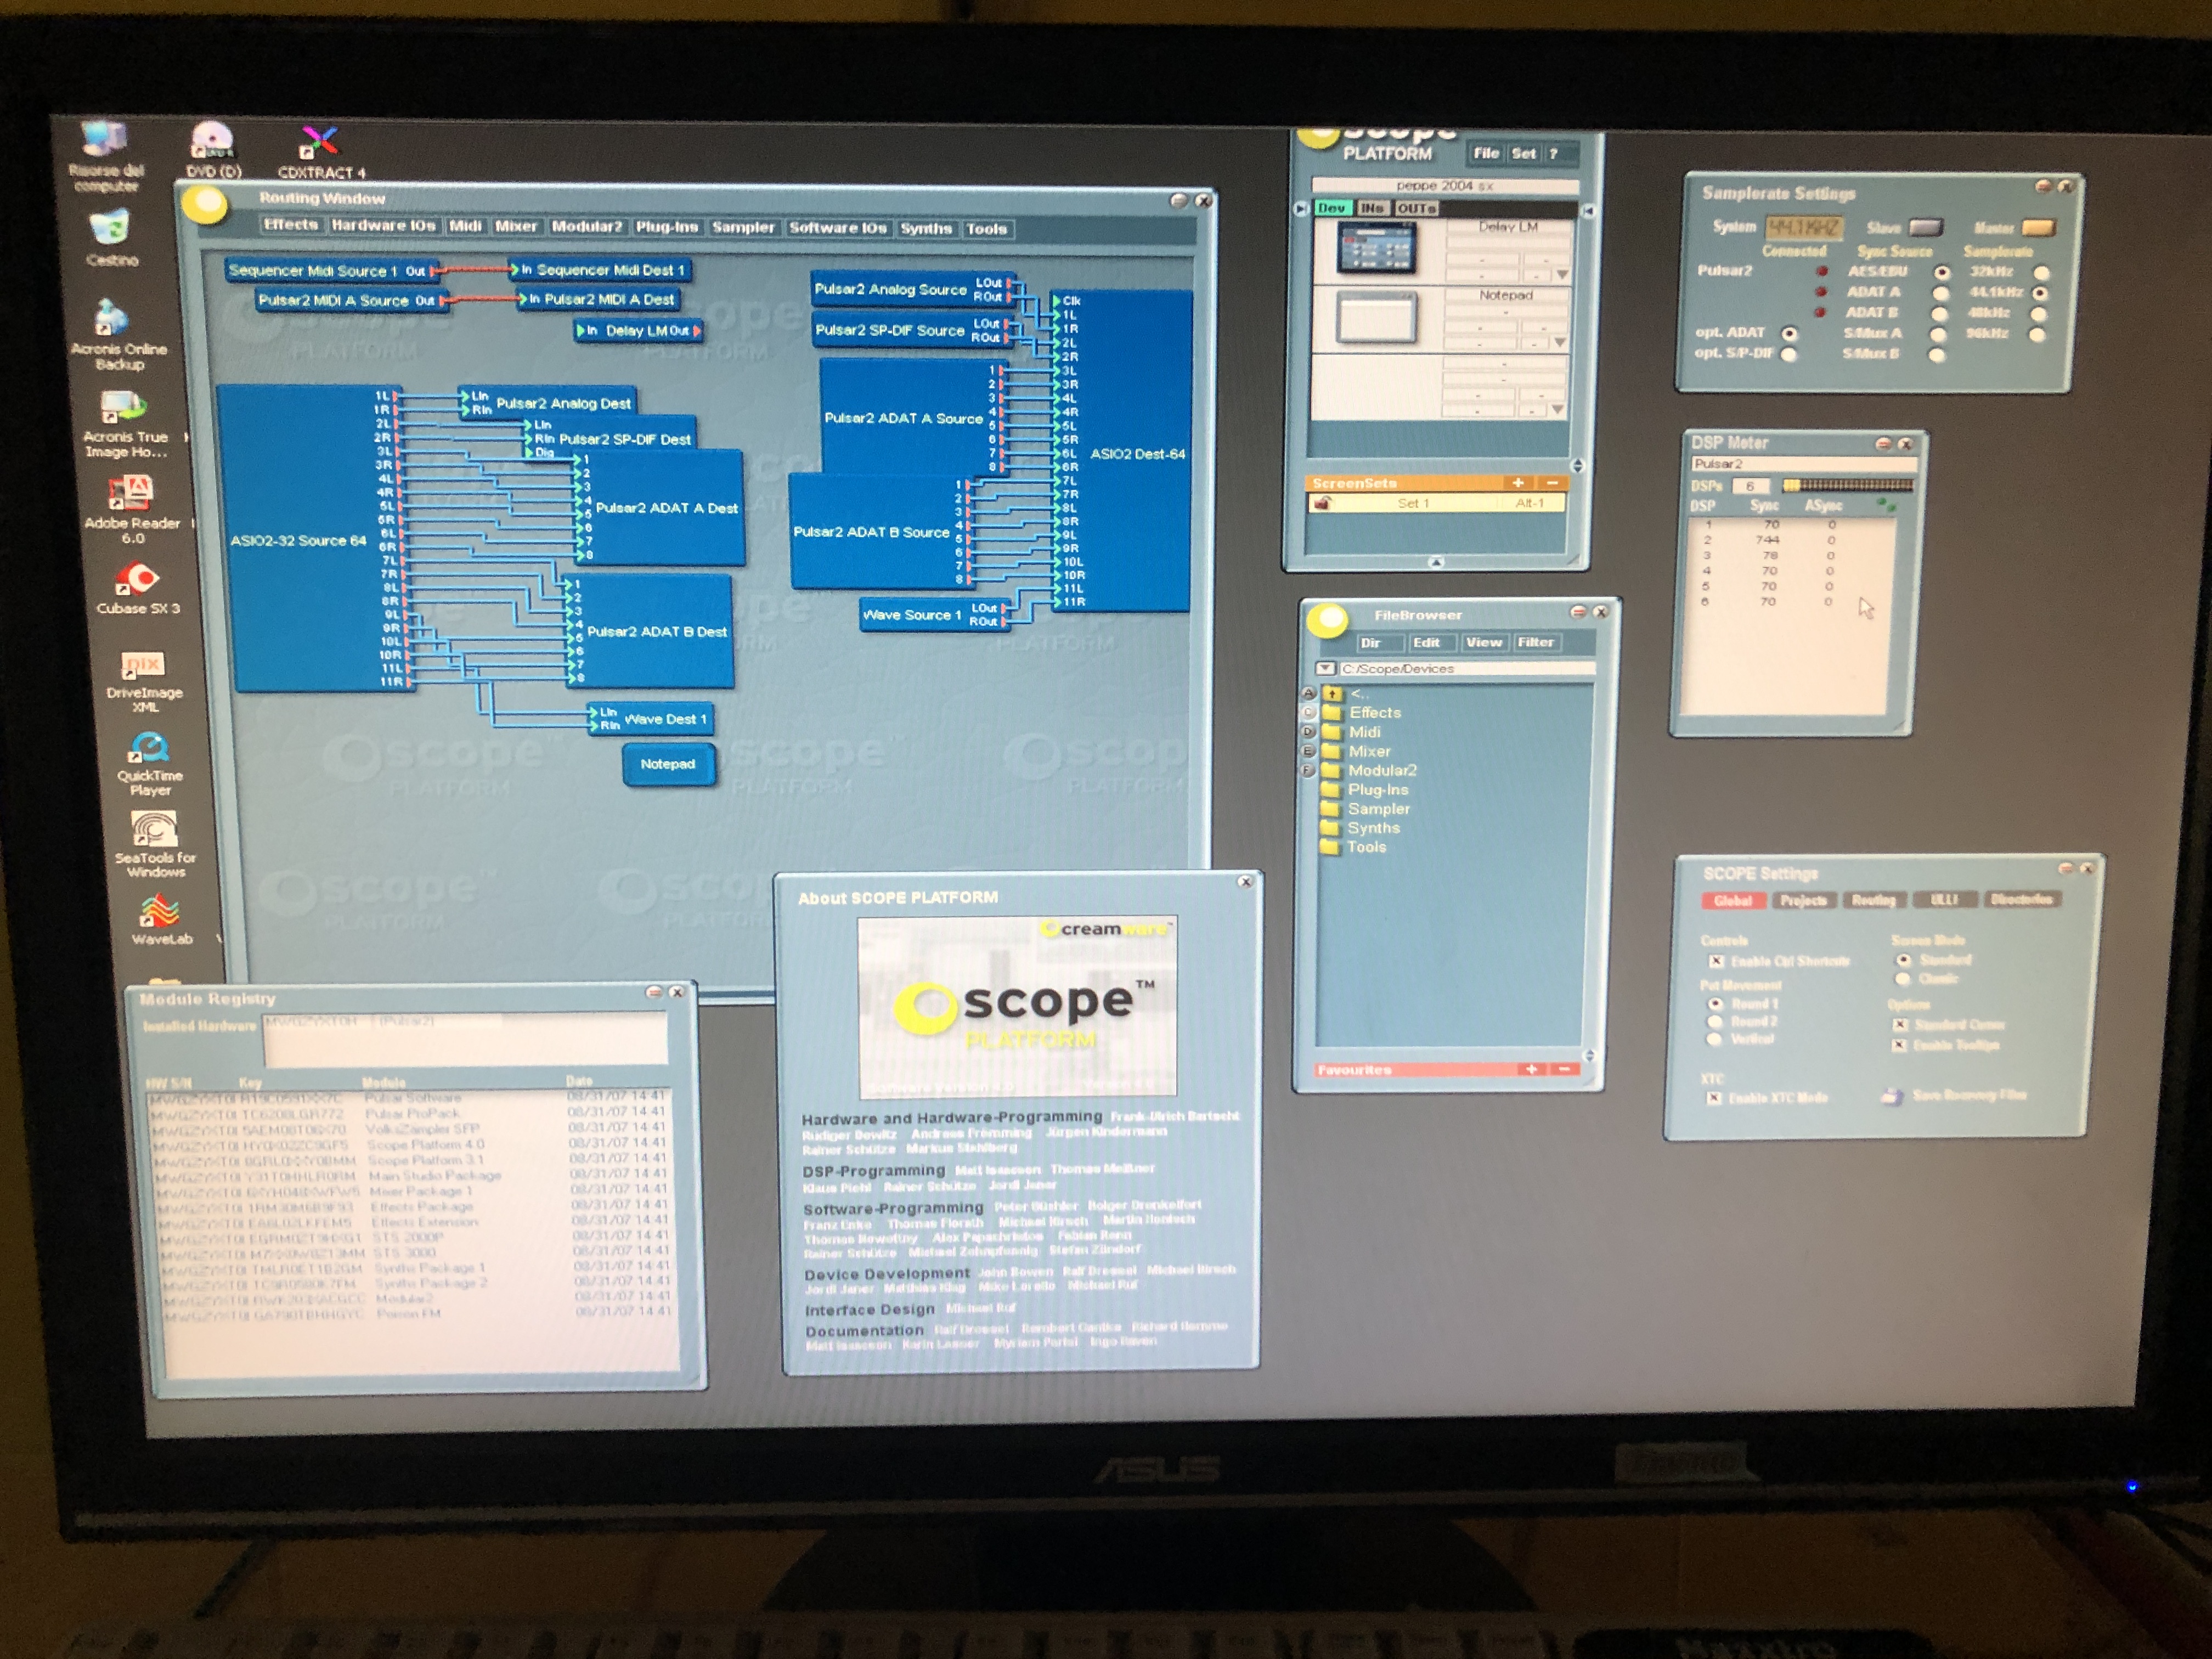Screen dimensions: 2212x1659
Task: Open the Modular2 folder in FileBrowser
Action: 1369,770
